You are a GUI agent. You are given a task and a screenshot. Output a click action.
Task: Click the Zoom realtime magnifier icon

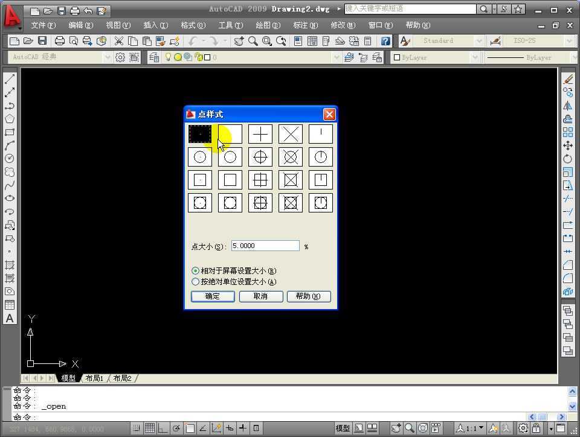253,40
